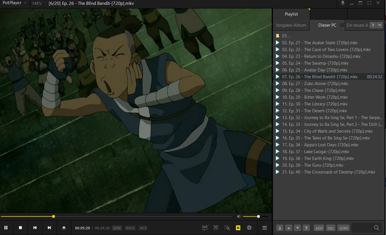The height and width of the screenshot is (235, 386).
Task: Select the Dieser PC tab
Action: pyautogui.click(x=327, y=25)
